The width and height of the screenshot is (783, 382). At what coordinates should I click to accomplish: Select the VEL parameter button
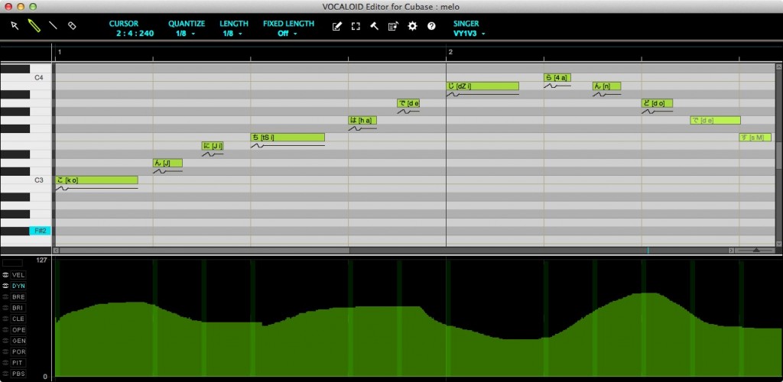(x=18, y=275)
